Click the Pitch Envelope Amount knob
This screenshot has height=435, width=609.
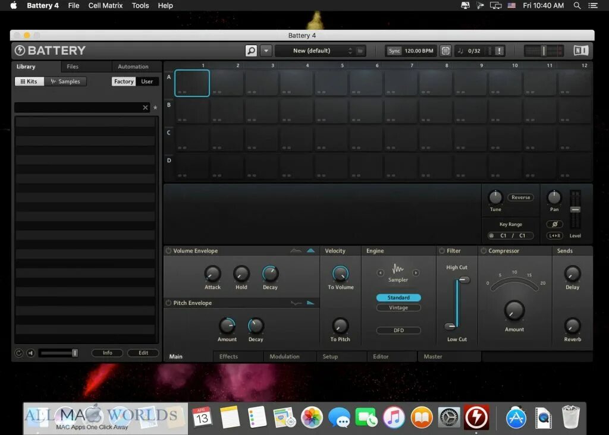(227, 326)
